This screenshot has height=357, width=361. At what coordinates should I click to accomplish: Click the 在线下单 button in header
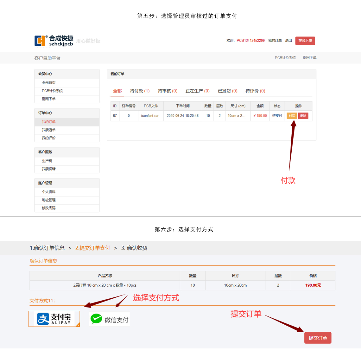[x=305, y=41]
